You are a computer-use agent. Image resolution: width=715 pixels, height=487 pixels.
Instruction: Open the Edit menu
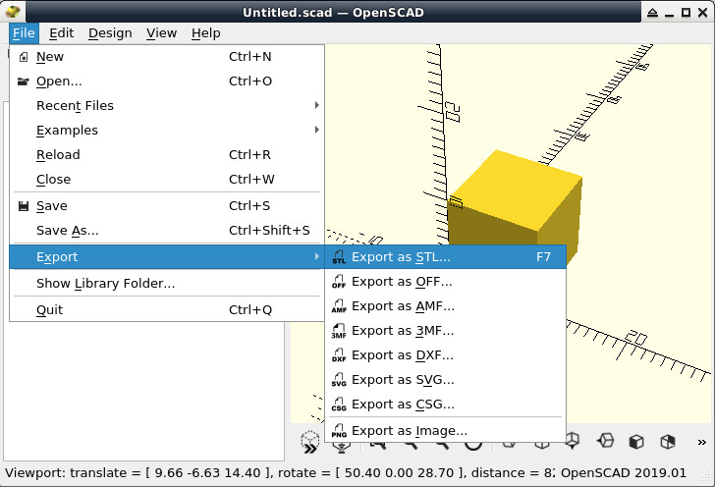tap(62, 33)
